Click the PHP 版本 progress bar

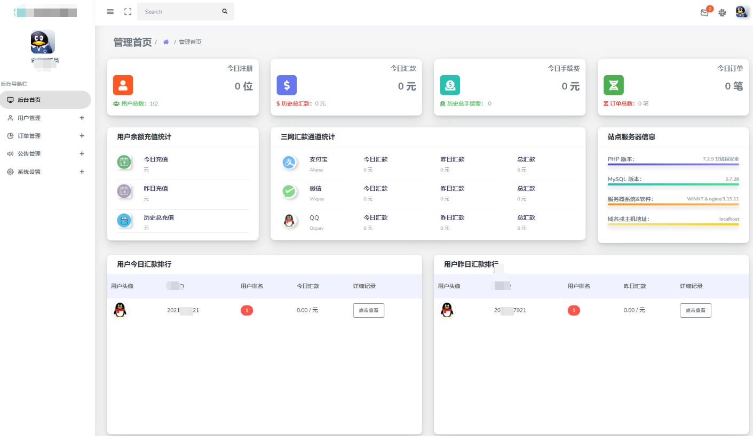click(x=673, y=165)
